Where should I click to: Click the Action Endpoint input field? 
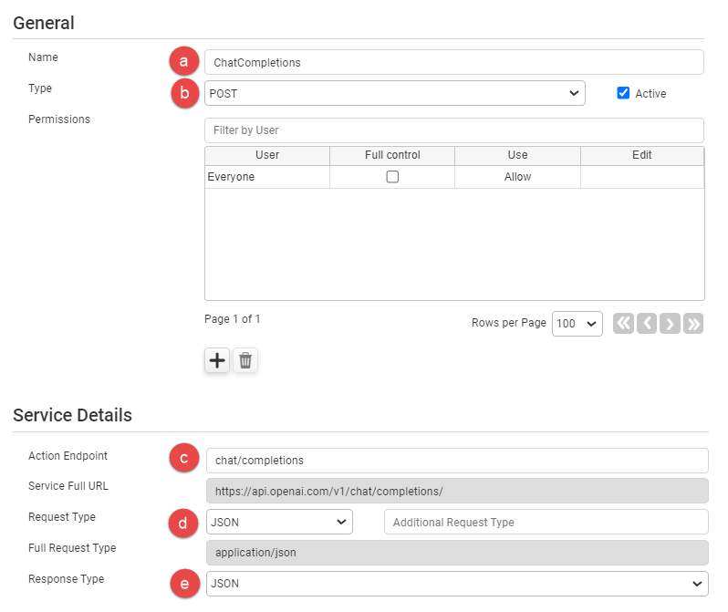457,461
